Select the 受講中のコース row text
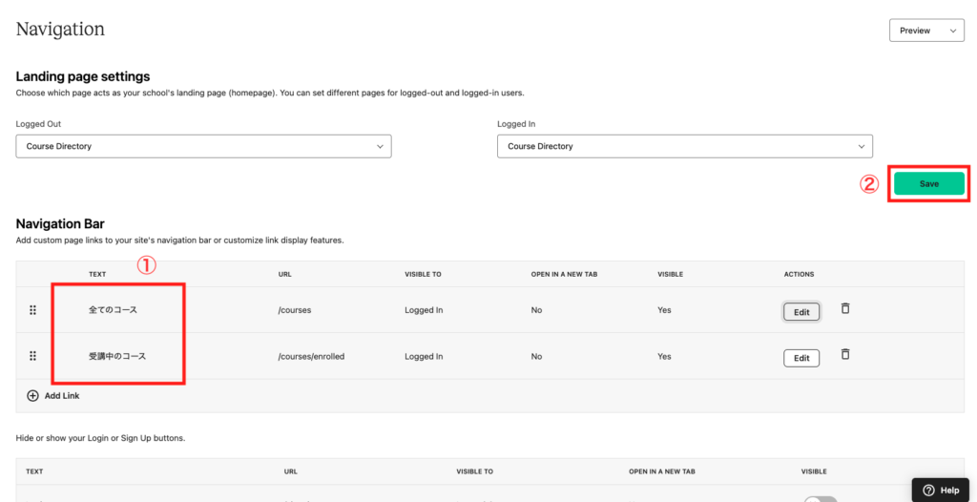This screenshot has width=977, height=502. [117, 357]
